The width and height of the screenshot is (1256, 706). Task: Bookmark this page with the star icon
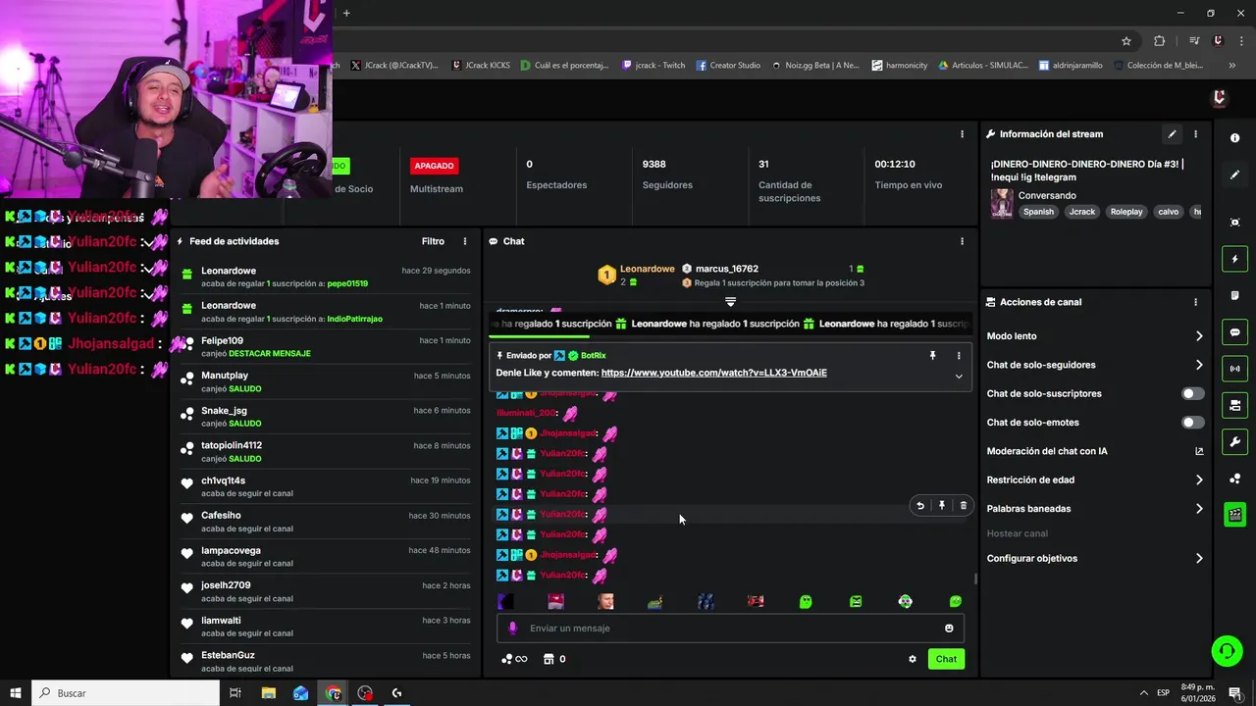(1126, 41)
